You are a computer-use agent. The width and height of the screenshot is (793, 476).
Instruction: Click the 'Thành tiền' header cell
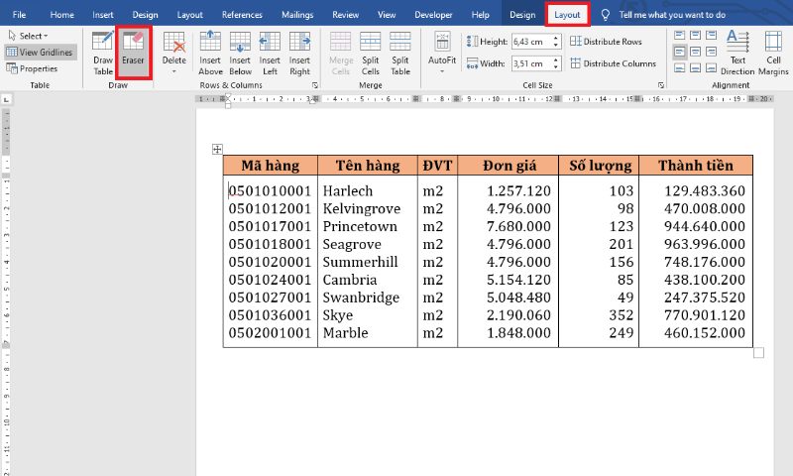[696, 166]
